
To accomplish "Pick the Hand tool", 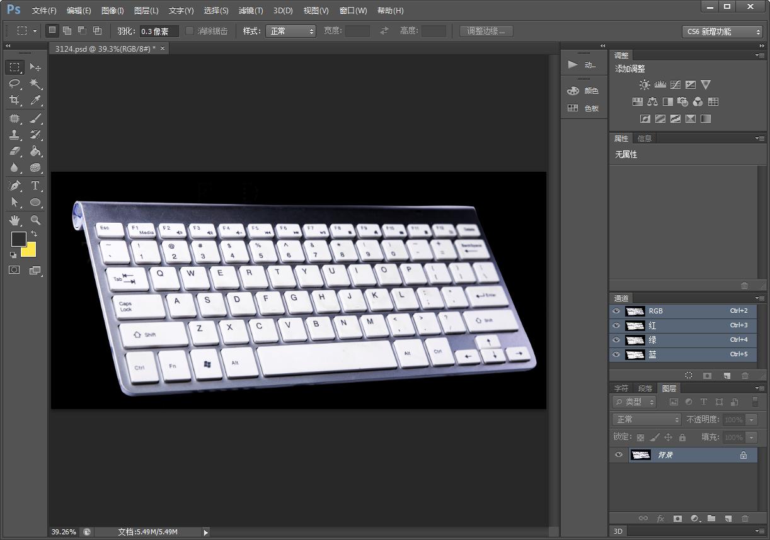I will pos(14,220).
